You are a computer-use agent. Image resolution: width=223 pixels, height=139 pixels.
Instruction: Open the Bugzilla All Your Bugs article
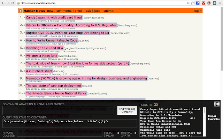[67, 33]
